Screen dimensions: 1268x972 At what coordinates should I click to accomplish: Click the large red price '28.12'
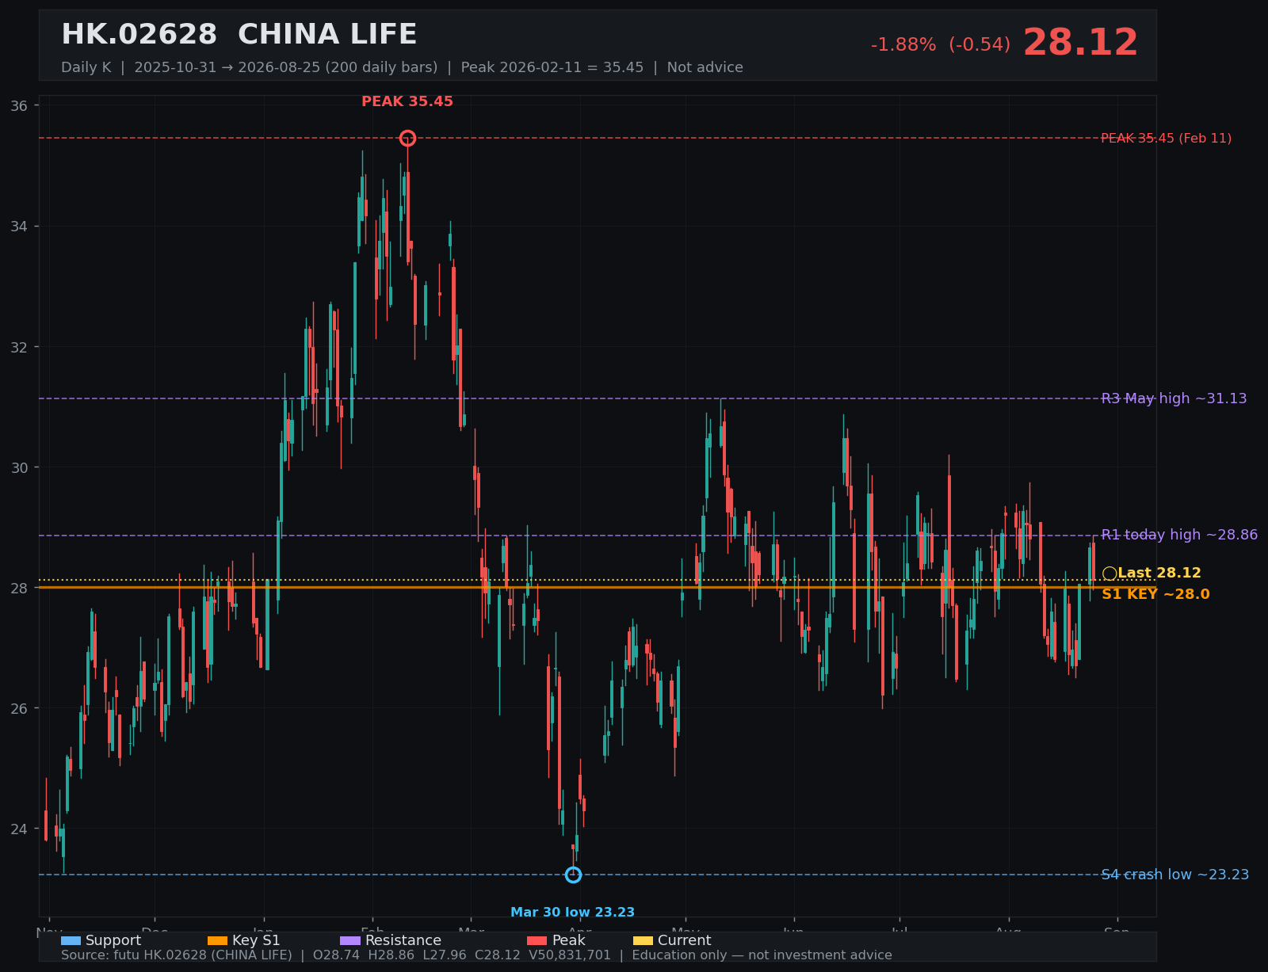coord(1080,43)
